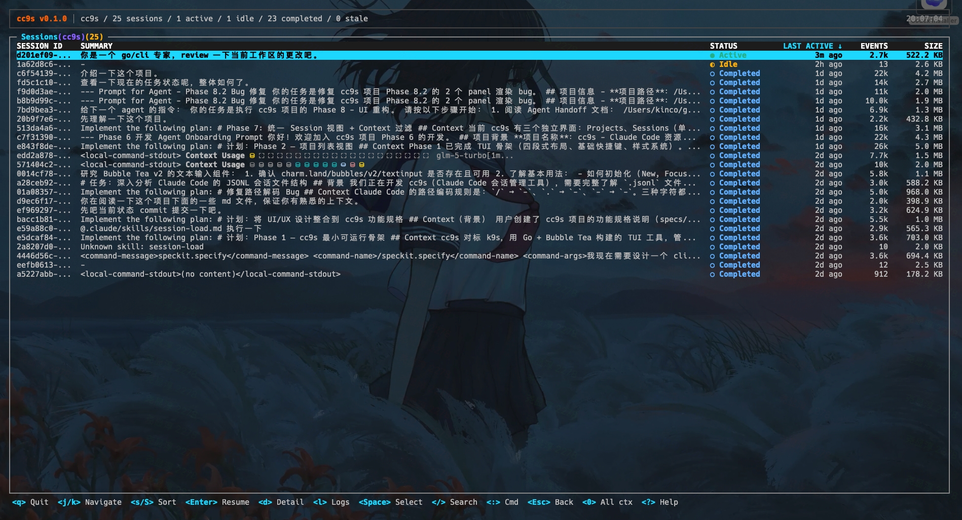962x520 pixels.
Task: Select session c7f31390 onboarding prompt
Action: coord(479,137)
